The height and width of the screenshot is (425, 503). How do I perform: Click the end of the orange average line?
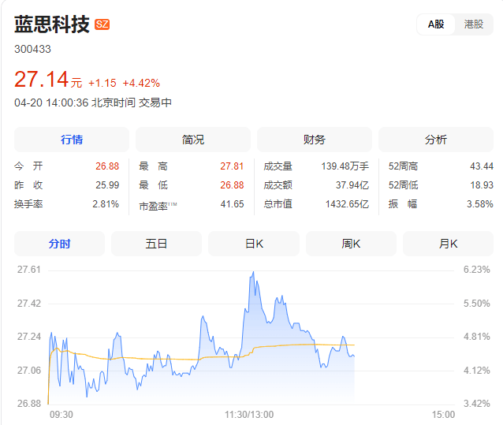[x=354, y=345]
